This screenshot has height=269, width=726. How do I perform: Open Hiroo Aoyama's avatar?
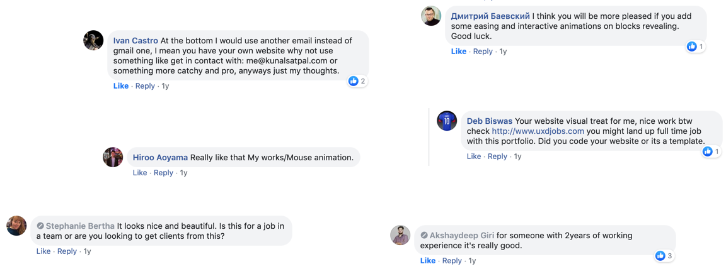click(113, 157)
